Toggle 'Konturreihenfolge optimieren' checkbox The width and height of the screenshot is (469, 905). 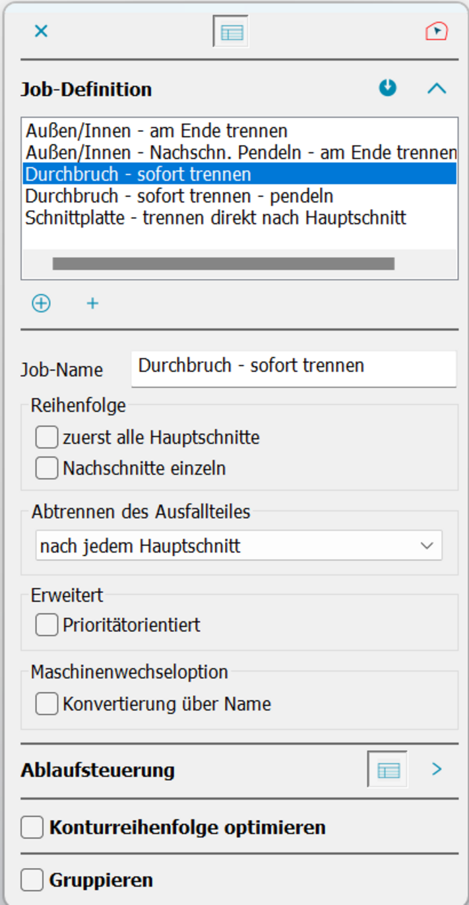click(32, 827)
